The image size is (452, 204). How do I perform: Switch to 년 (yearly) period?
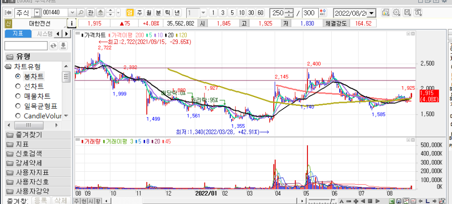pyautogui.click(x=177, y=13)
